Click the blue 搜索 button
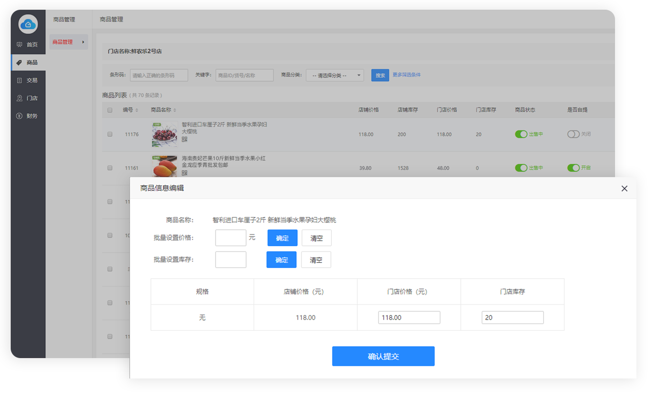This screenshot has width=652, height=397. point(380,75)
